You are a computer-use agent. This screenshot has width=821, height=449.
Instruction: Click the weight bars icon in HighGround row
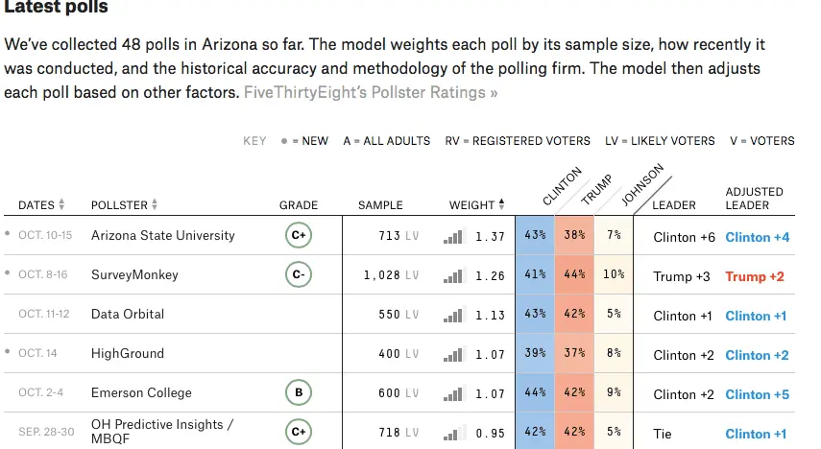tap(454, 354)
